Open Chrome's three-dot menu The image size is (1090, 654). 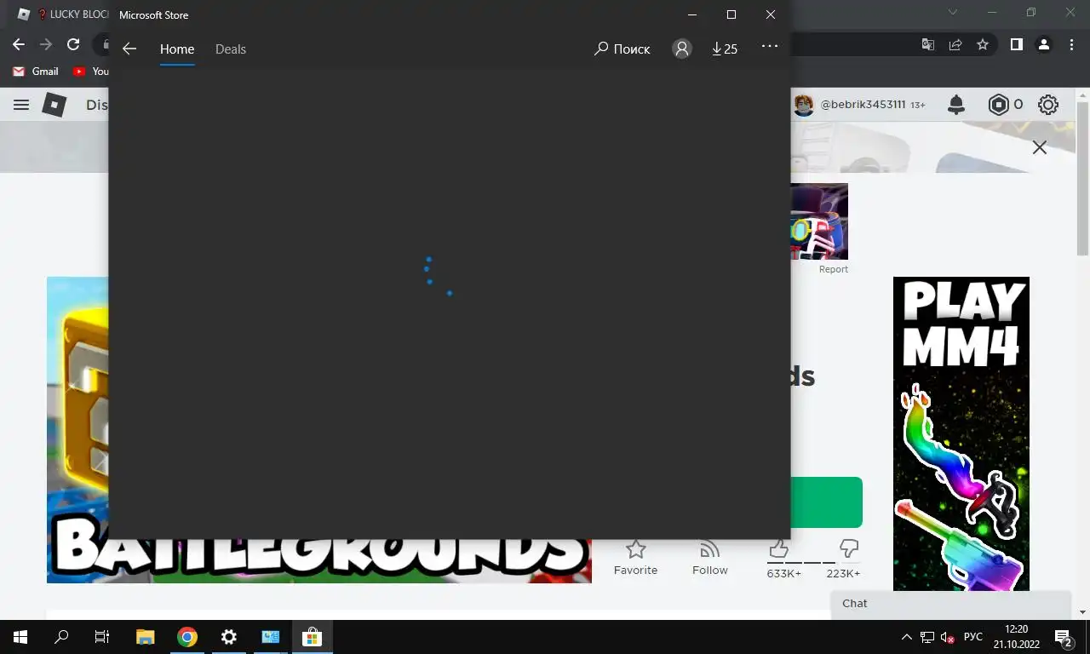[x=1071, y=44]
